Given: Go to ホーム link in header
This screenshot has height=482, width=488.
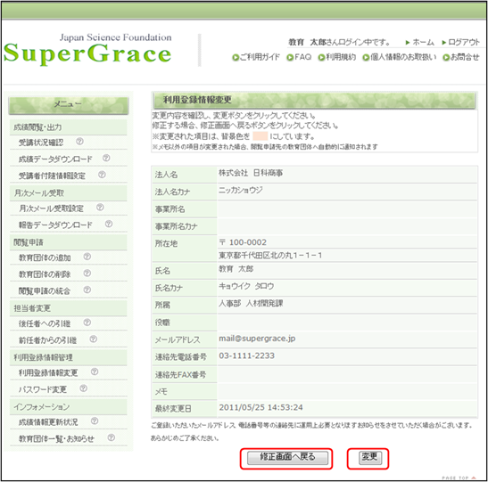Looking at the screenshot, I should pyautogui.click(x=419, y=42).
